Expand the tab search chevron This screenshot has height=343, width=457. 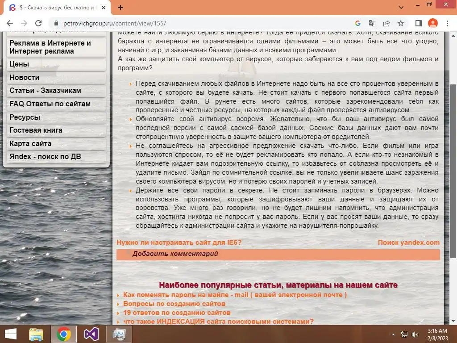tap(401, 8)
